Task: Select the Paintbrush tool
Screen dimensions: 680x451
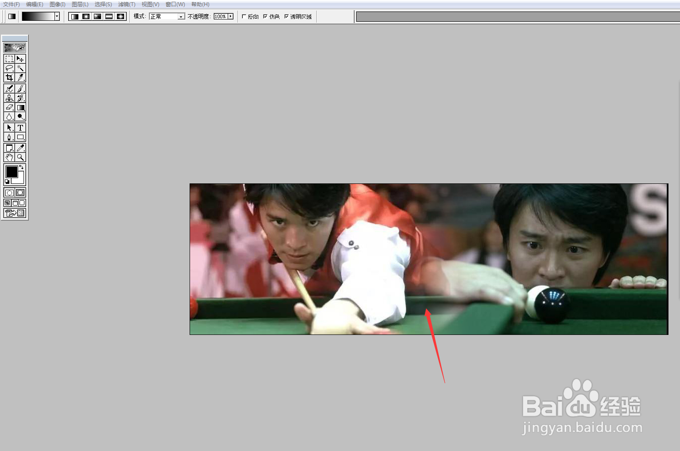Action: coord(20,89)
